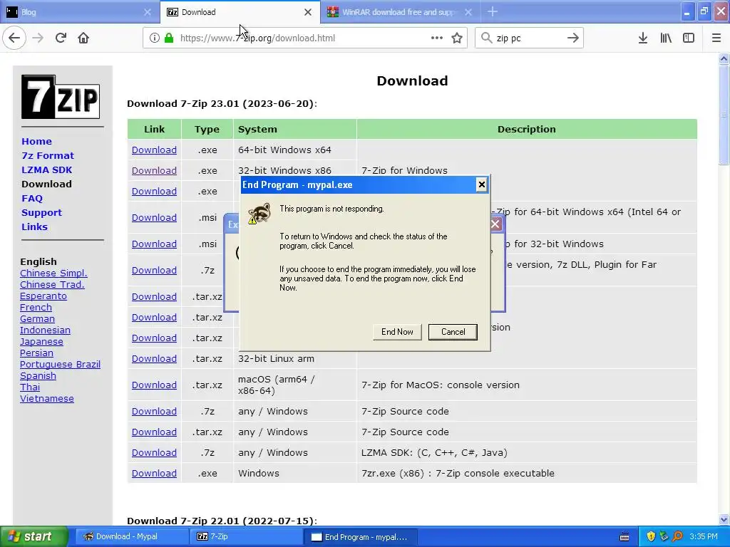This screenshot has height=547, width=730.
Task: Cancel the End Program dialog
Action: pos(453,332)
